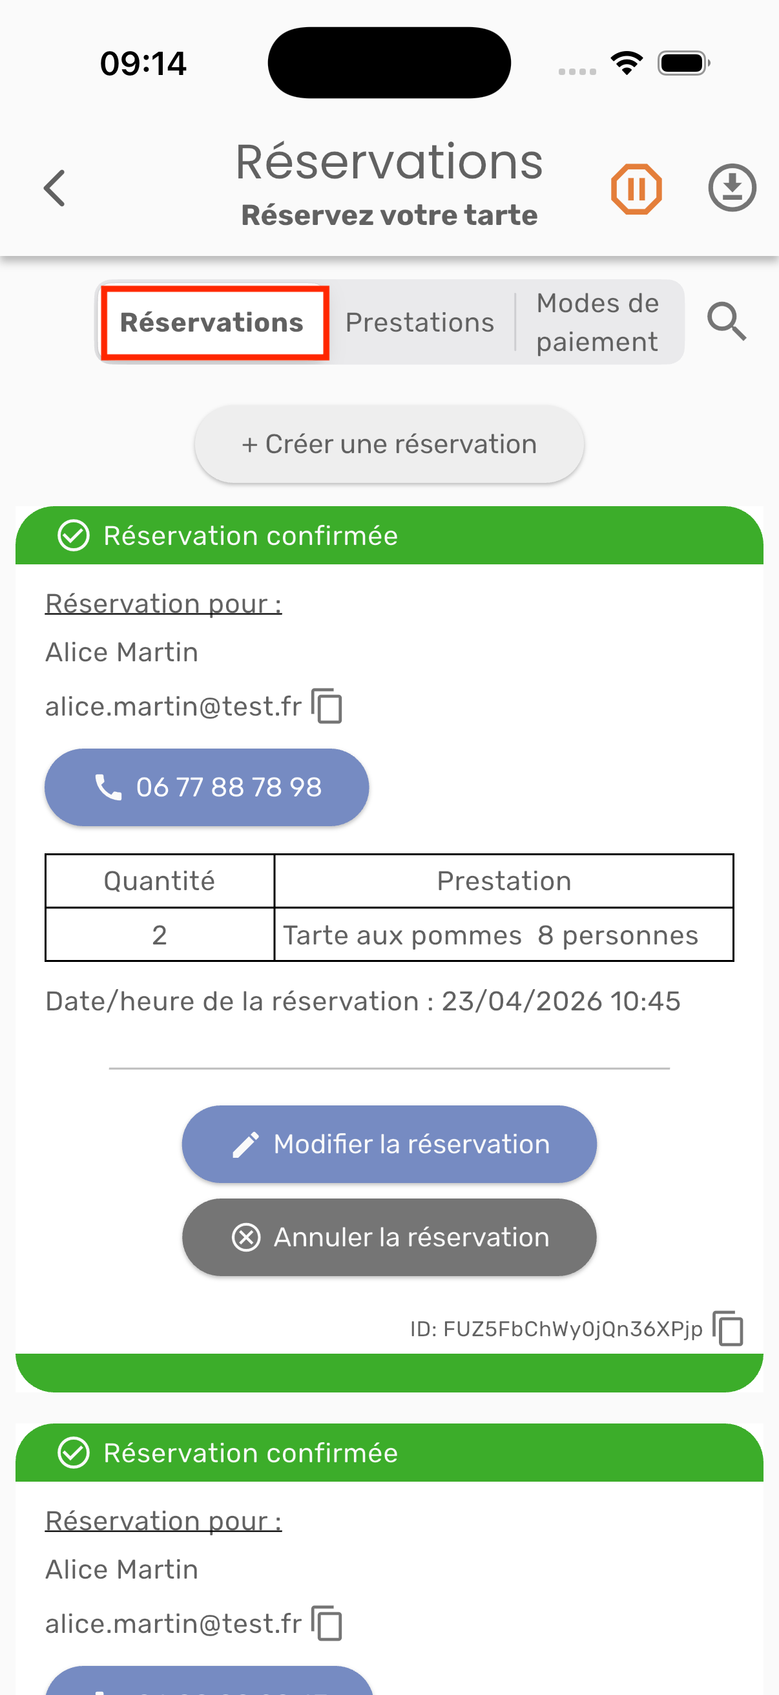Call 06 77 88 78 98

207,787
